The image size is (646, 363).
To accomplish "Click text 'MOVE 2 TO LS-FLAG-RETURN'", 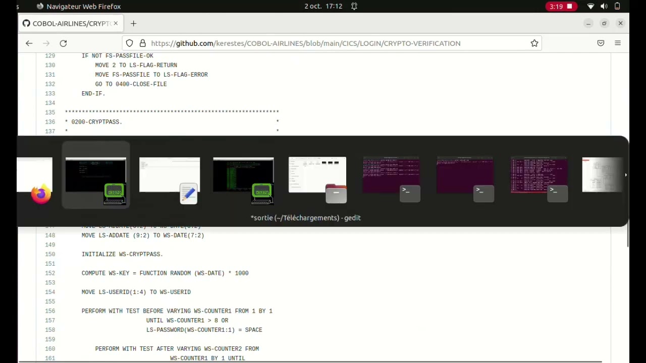I will [x=136, y=66].
